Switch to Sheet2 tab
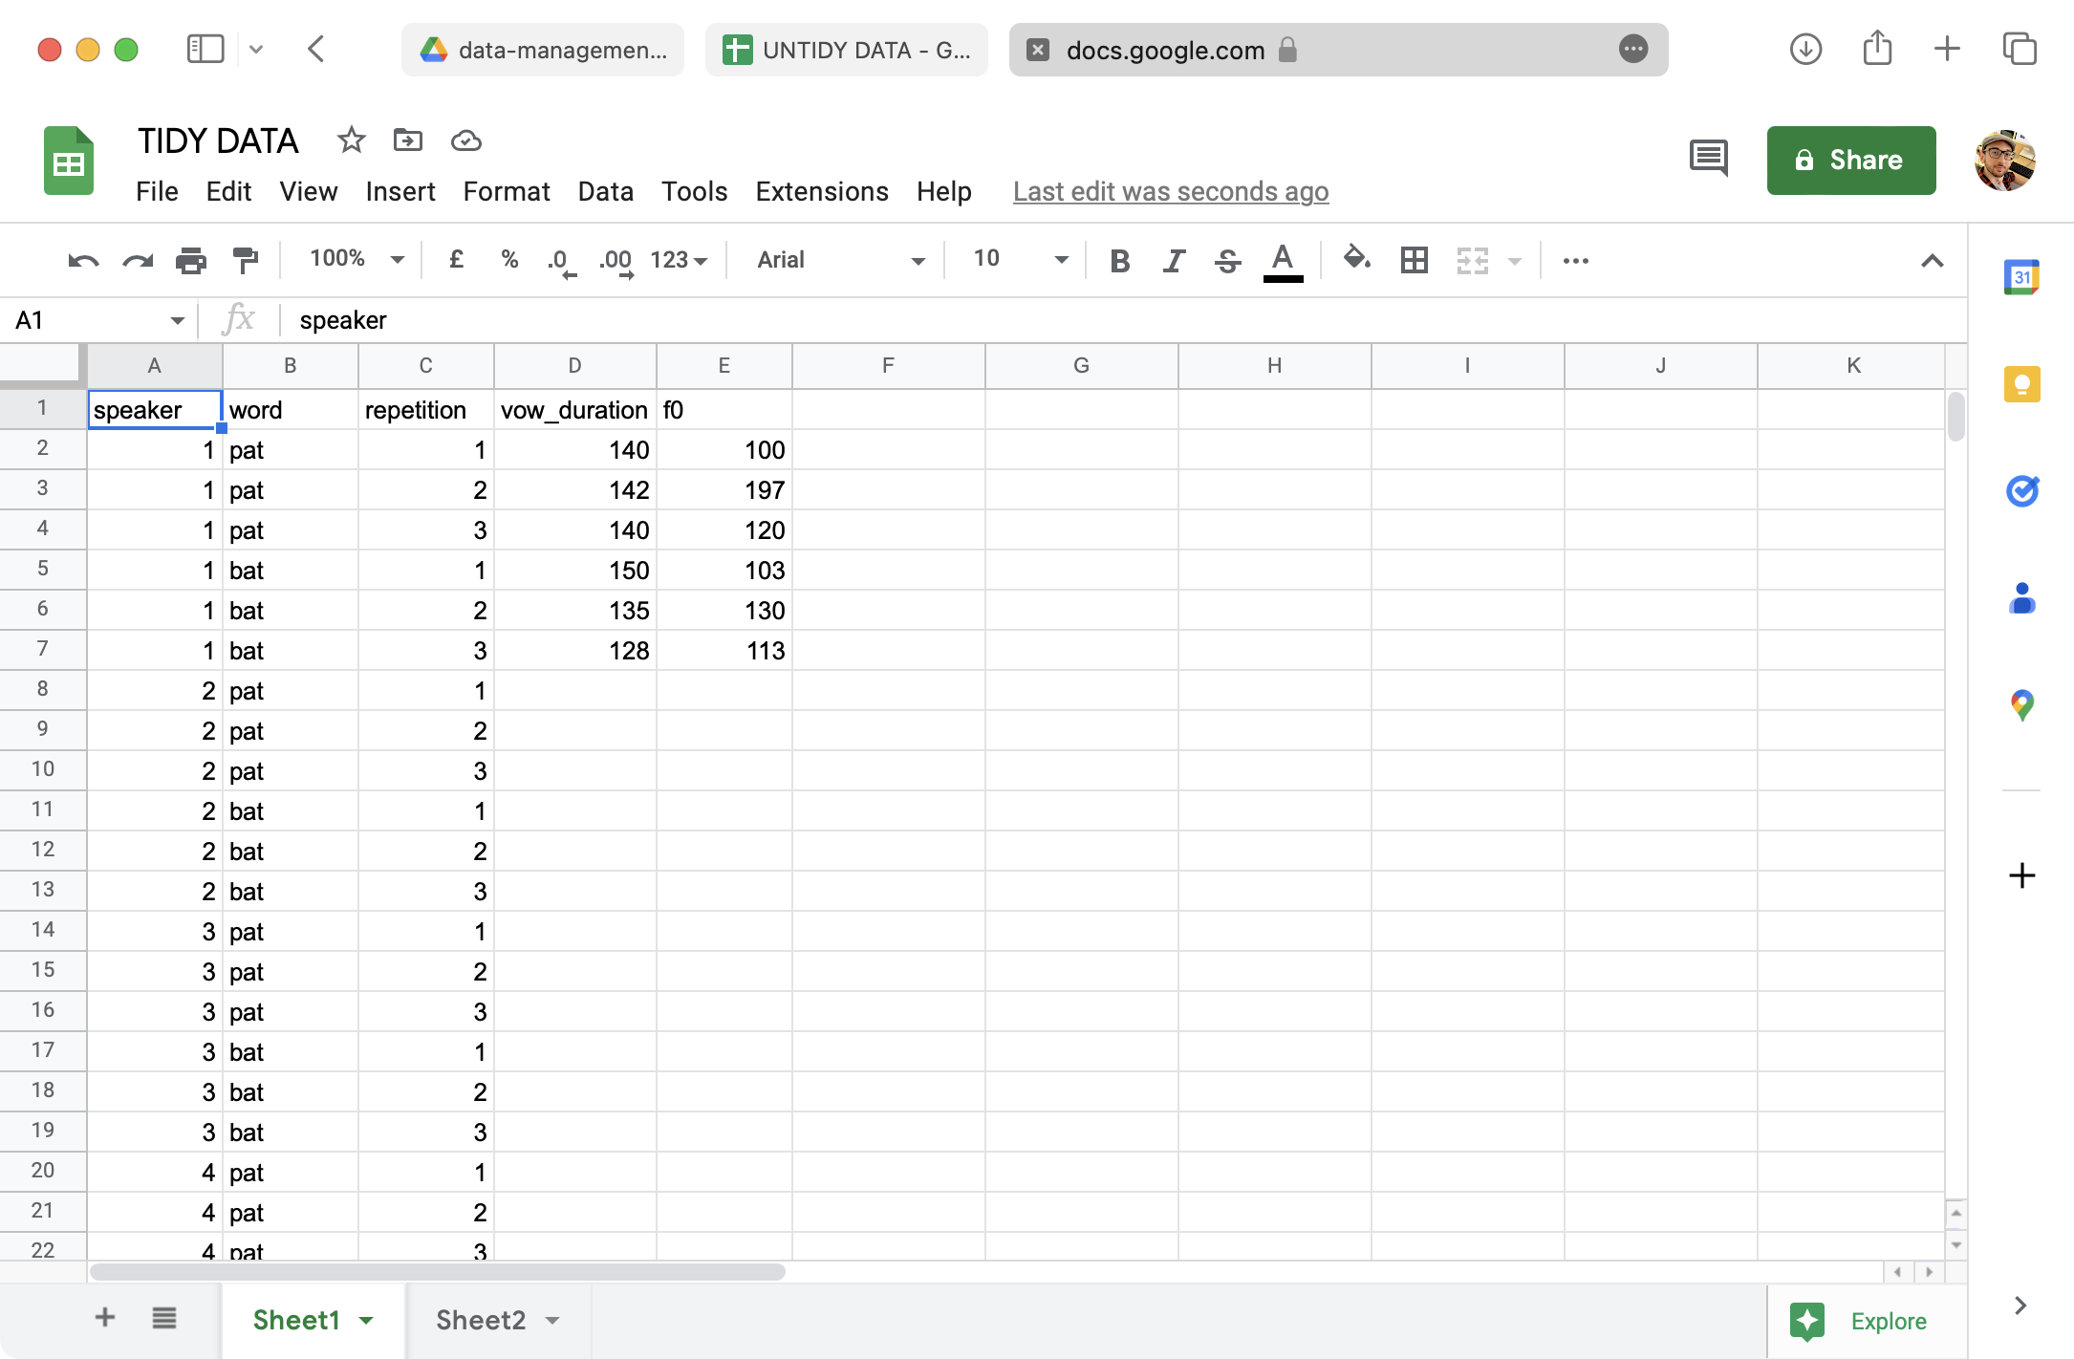Screen dimensions: 2074x1359 (481, 1320)
